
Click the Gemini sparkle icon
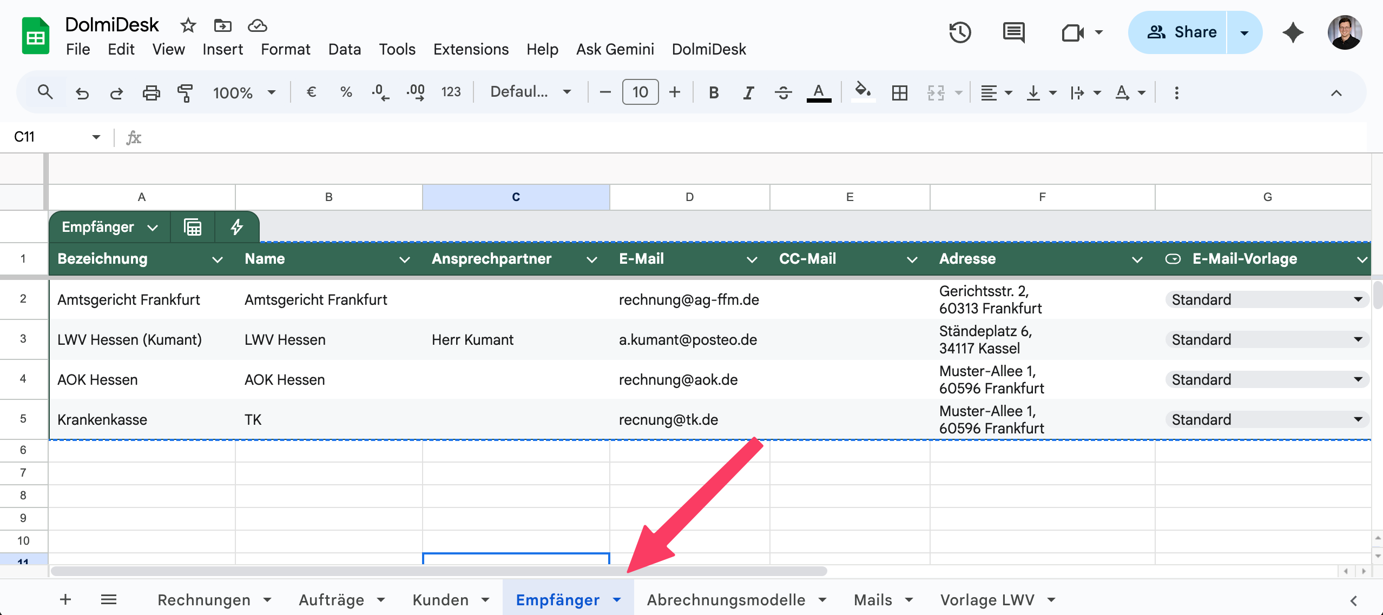(1293, 32)
